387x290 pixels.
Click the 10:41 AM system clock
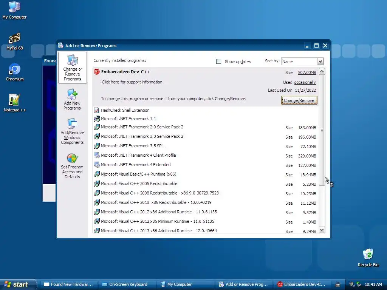pyautogui.click(x=373, y=284)
